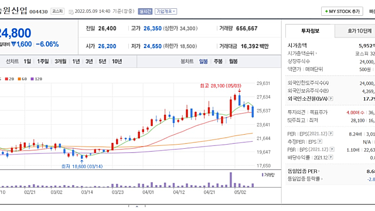Click the 전일 26,400 value
The image size is (375, 211).
pos(107,29)
